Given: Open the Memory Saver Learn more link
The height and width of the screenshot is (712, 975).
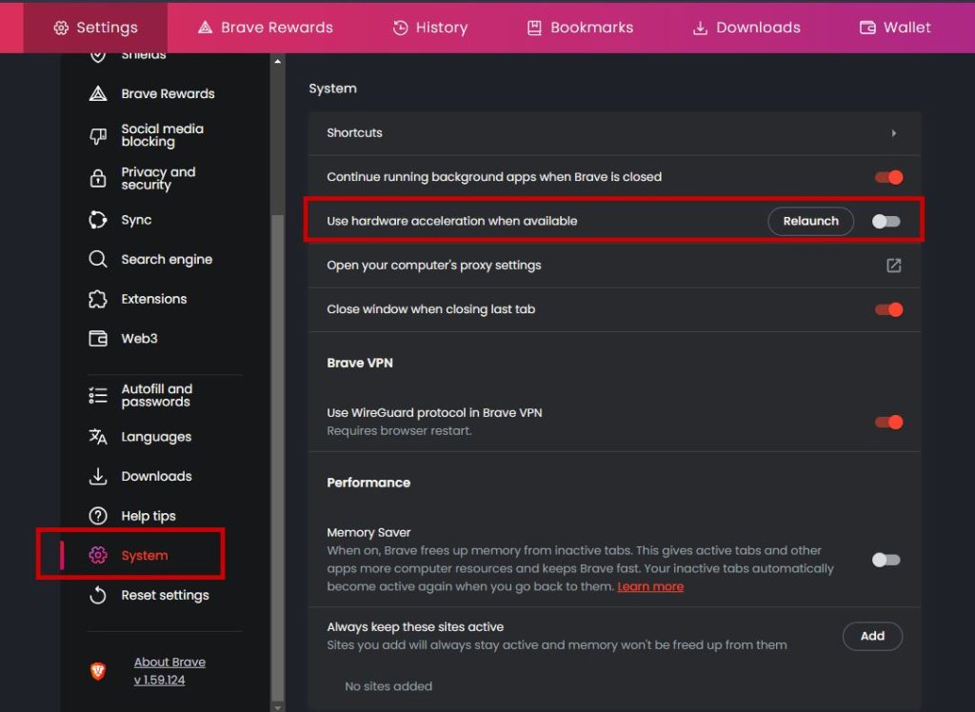Looking at the screenshot, I should click(x=650, y=586).
